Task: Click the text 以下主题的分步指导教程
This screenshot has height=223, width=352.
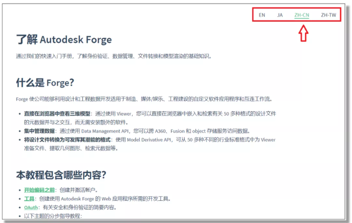Action: (53, 216)
